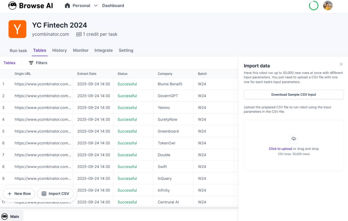348x221 pixels.
Task: Click the Browse AI robot logo icon
Action: (x=12, y=6)
